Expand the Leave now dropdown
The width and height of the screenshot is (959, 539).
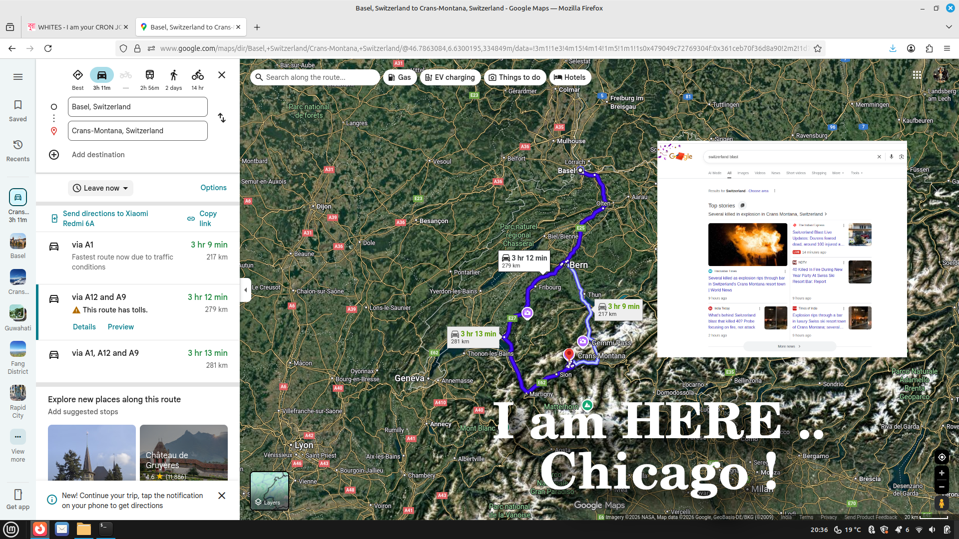(100, 188)
